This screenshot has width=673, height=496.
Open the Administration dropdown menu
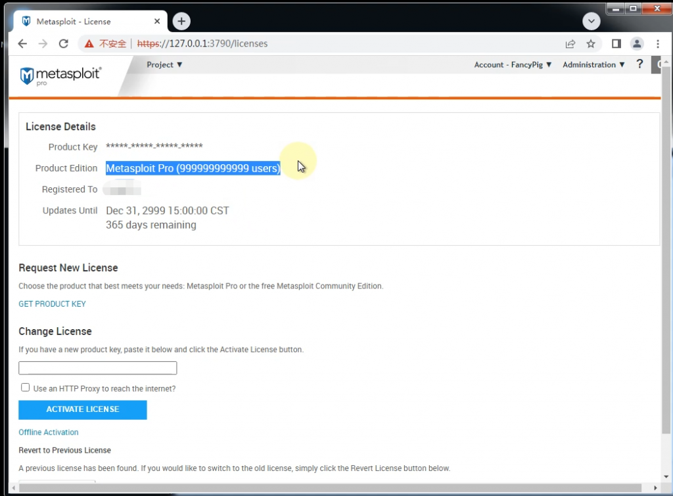point(593,65)
